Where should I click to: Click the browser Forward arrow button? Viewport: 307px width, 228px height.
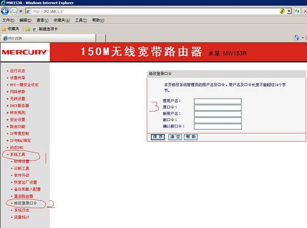click(14, 11)
